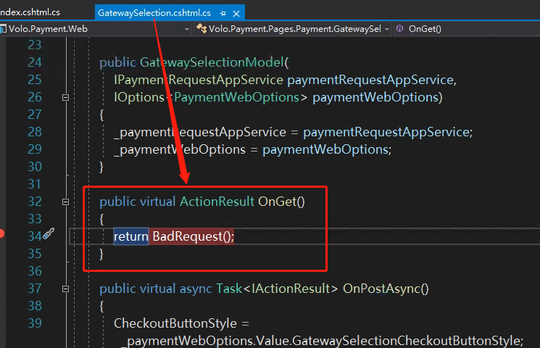Click IPaymentRequestAppService on line 25

199,80
